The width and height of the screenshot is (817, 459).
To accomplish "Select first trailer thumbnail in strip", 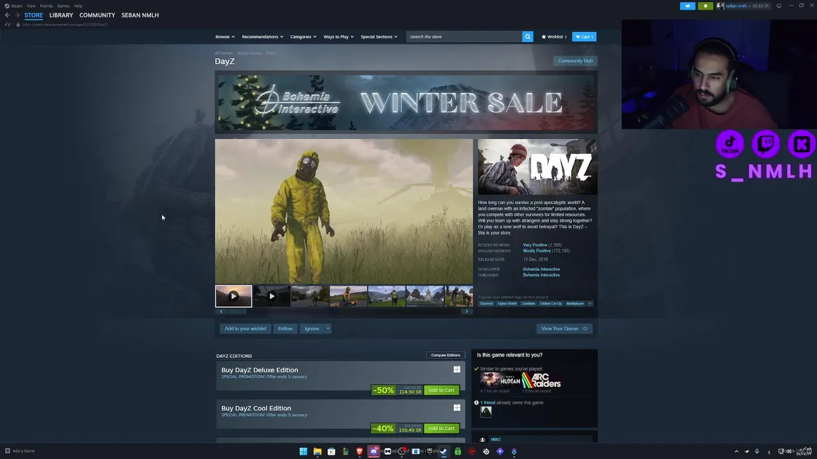I will 234,296.
